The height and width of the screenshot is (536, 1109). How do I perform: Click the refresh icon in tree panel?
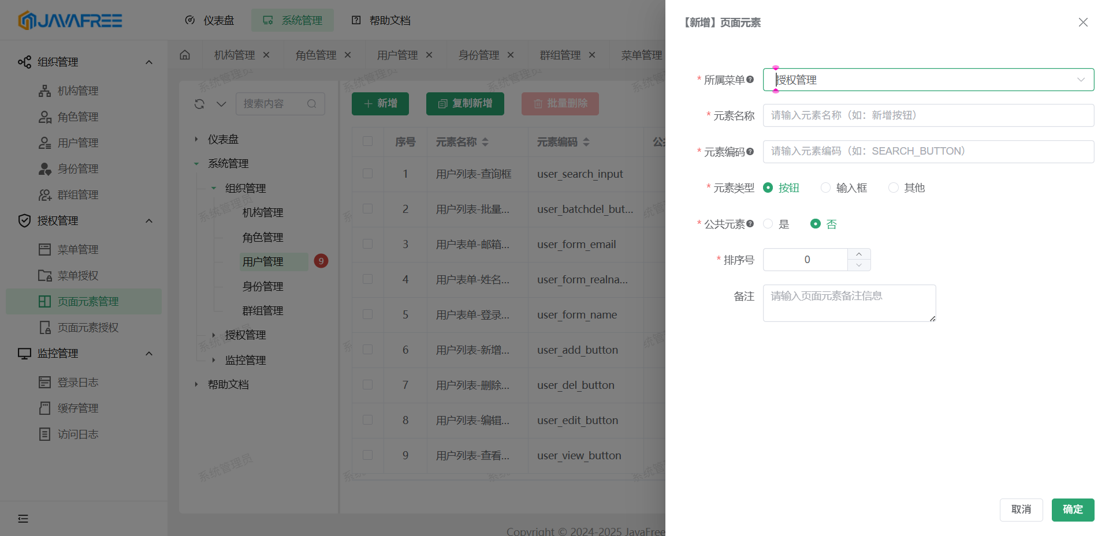(199, 104)
